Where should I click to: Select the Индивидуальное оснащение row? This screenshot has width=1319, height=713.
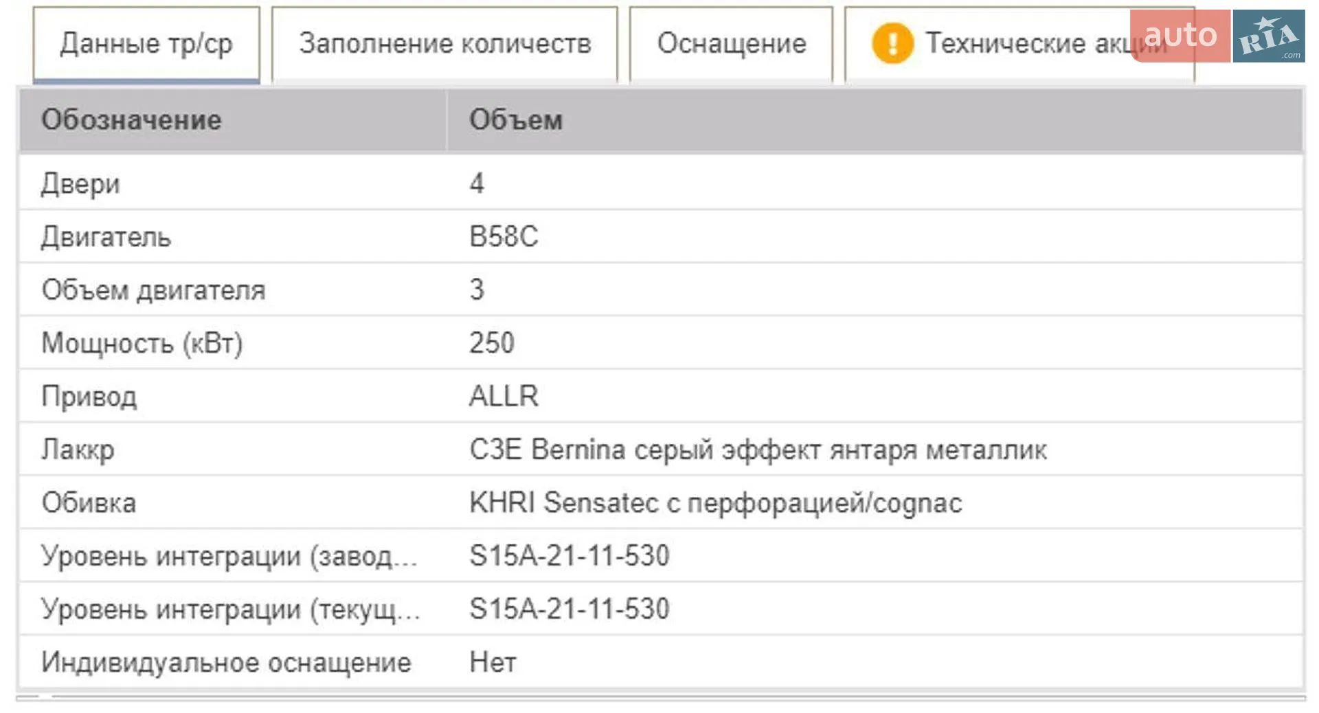pyautogui.click(x=661, y=662)
